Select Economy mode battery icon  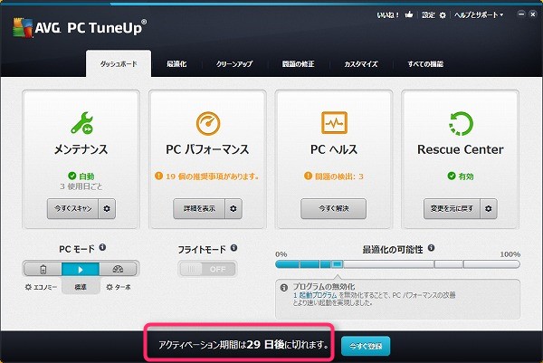click(x=43, y=269)
